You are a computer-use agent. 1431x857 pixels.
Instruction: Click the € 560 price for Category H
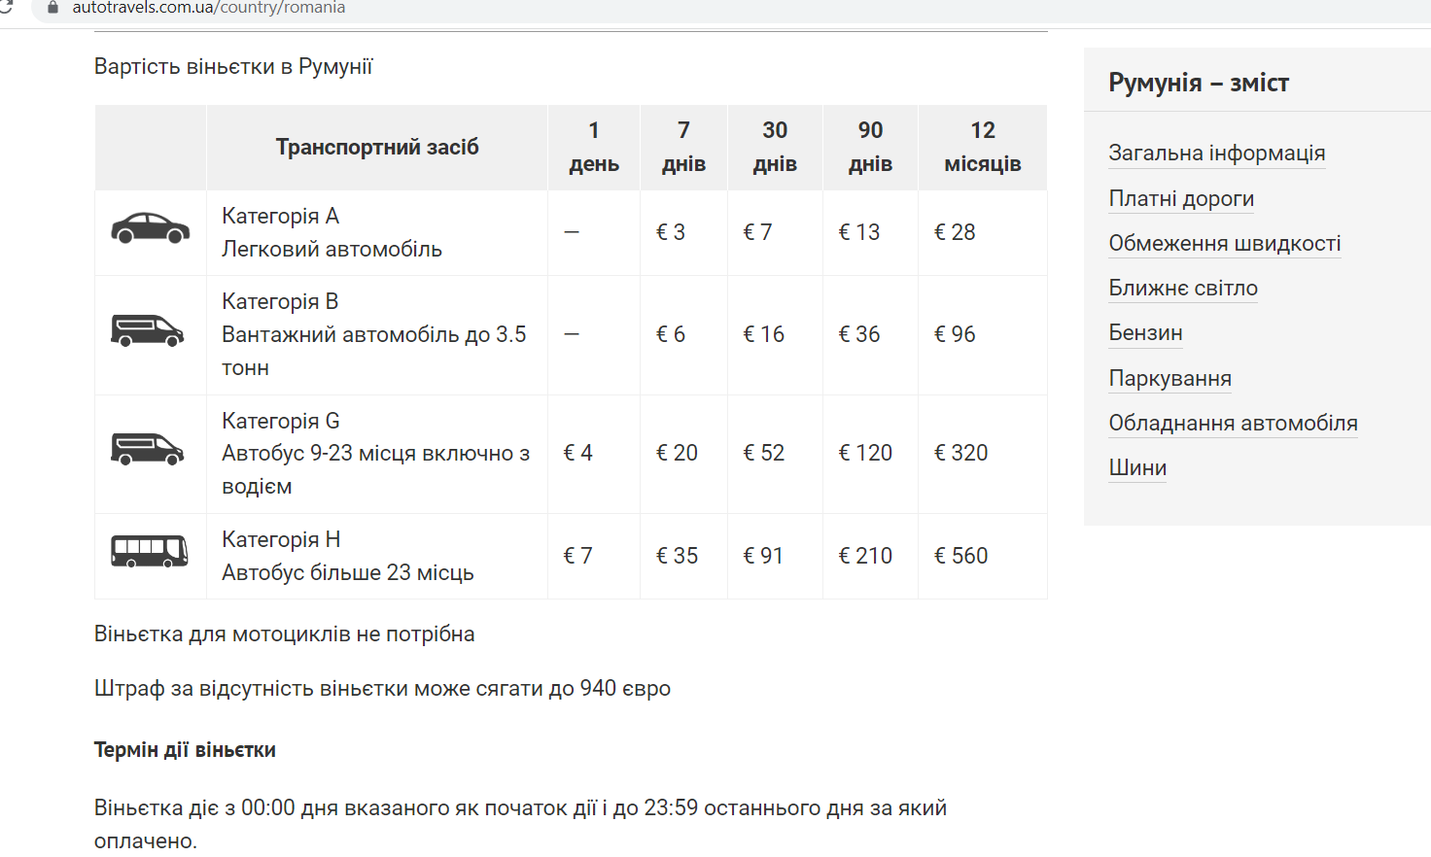point(960,556)
